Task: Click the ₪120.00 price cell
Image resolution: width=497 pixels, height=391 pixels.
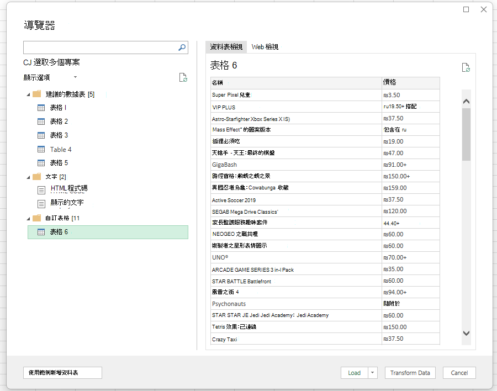Action: pos(411,211)
